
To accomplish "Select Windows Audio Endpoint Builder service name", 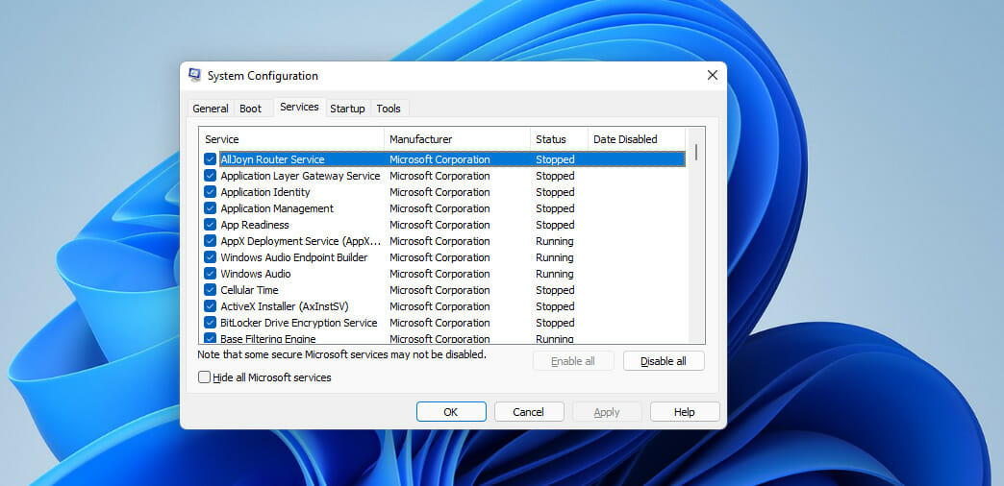I will [294, 257].
